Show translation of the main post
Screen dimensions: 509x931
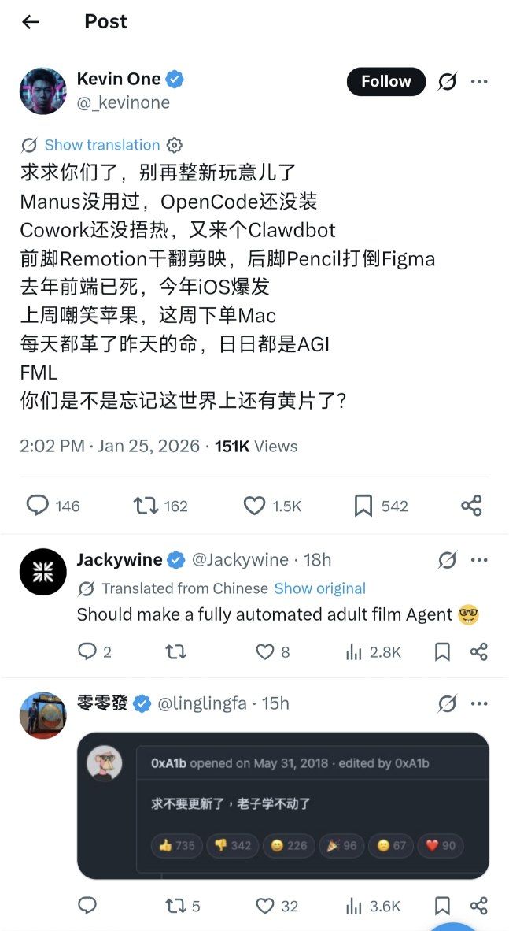(x=102, y=145)
